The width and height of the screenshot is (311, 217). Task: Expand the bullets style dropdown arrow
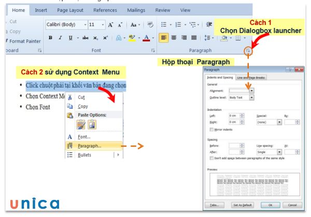(x=171, y=25)
